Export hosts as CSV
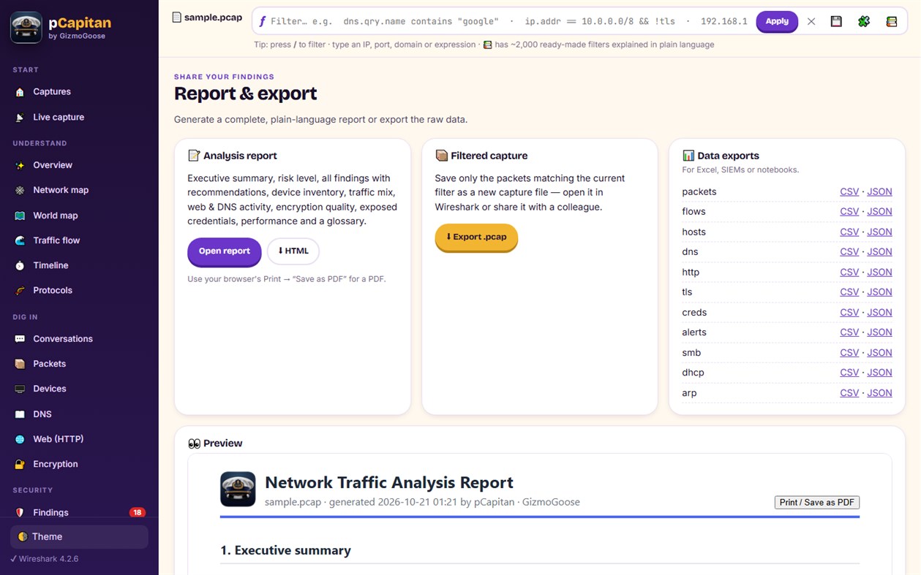921x575 pixels. 849,232
